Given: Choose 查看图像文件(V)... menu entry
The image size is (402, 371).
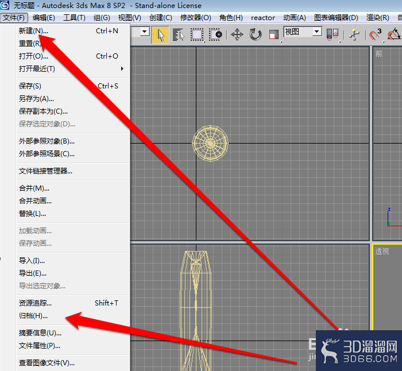Looking at the screenshot, I should click(73, 363).
